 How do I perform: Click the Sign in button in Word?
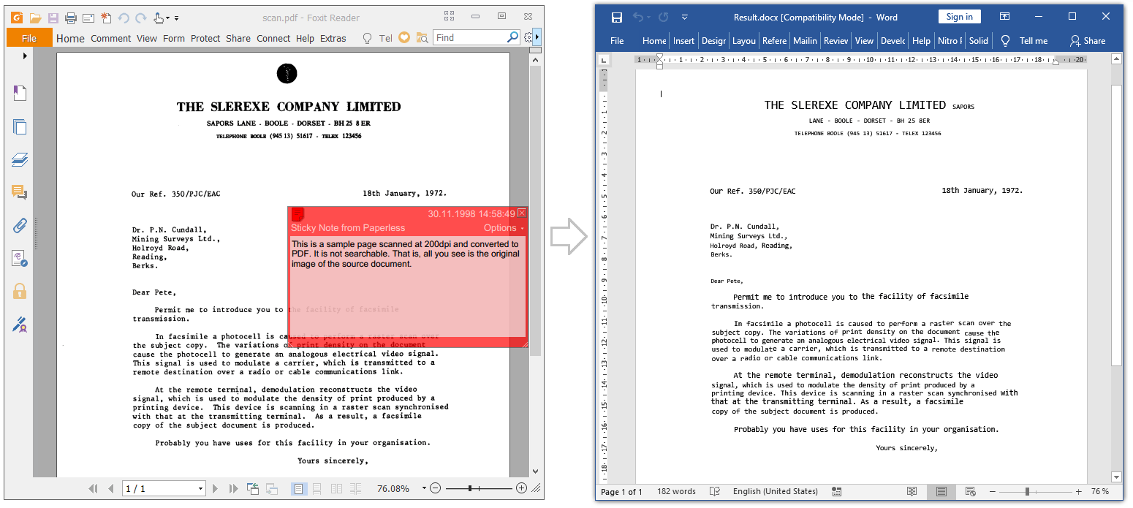coord(959,17)
